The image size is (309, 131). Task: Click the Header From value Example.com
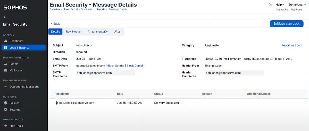pyautogui.click(x=214, y=65)
